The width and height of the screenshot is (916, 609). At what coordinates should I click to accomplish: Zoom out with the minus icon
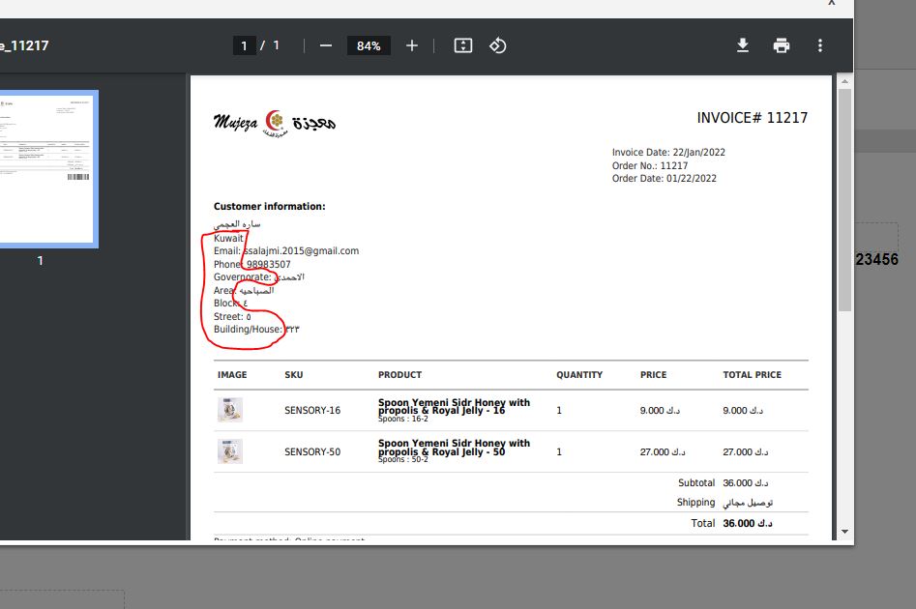326,45
